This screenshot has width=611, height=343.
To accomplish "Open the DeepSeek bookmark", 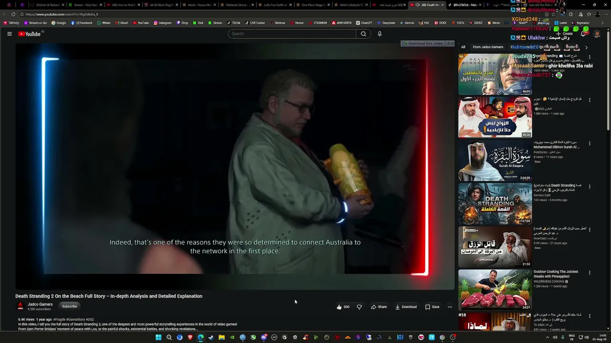I will click(x=386, y=23).
